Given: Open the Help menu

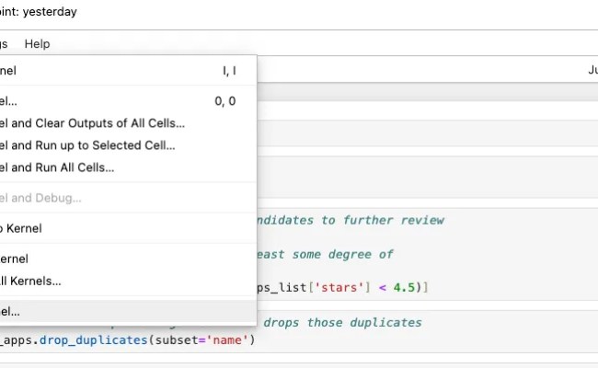Looking at the screenshot, I should [37, 44].
